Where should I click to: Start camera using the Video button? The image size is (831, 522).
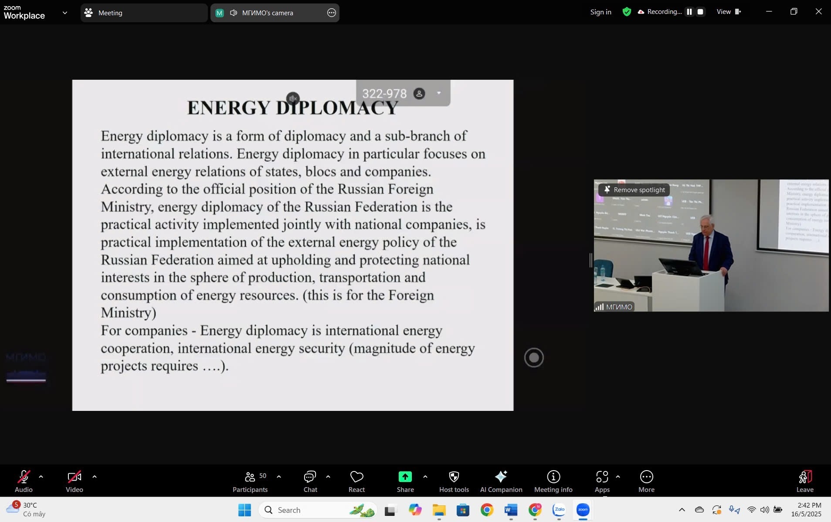(74, 481)
